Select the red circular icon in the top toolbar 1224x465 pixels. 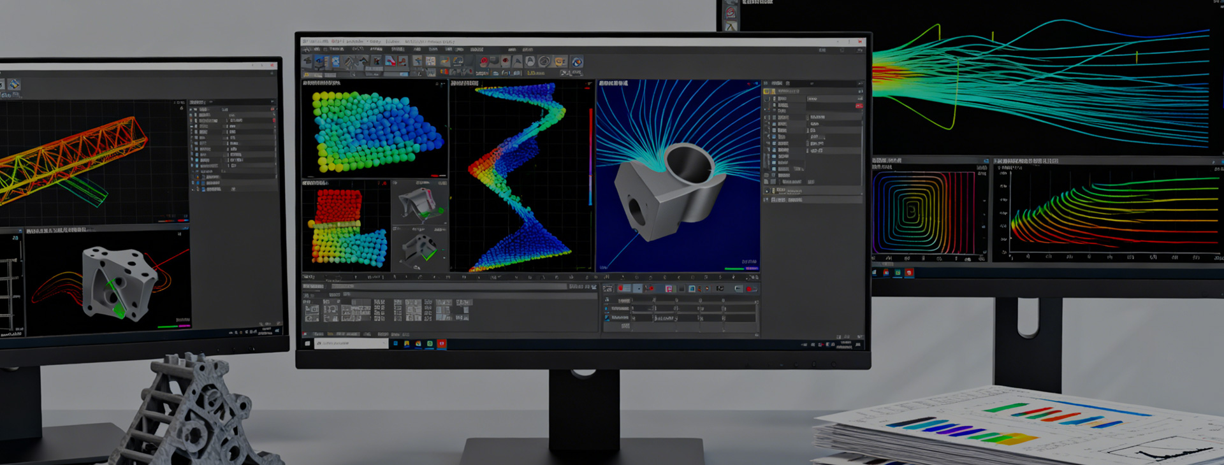pos(484,62)
